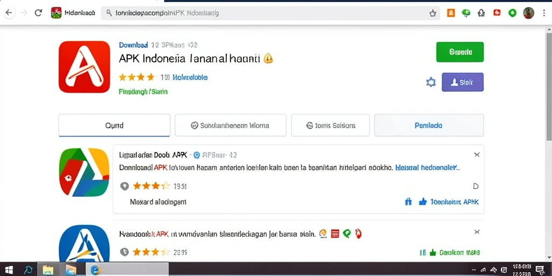Select the Pamlada tab
This screenshot has width=552, height=276.
point(429,125)
